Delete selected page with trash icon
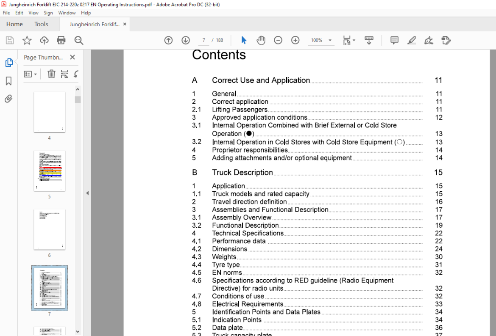Viewport: 496px width, 336px height. pos(51,74)
